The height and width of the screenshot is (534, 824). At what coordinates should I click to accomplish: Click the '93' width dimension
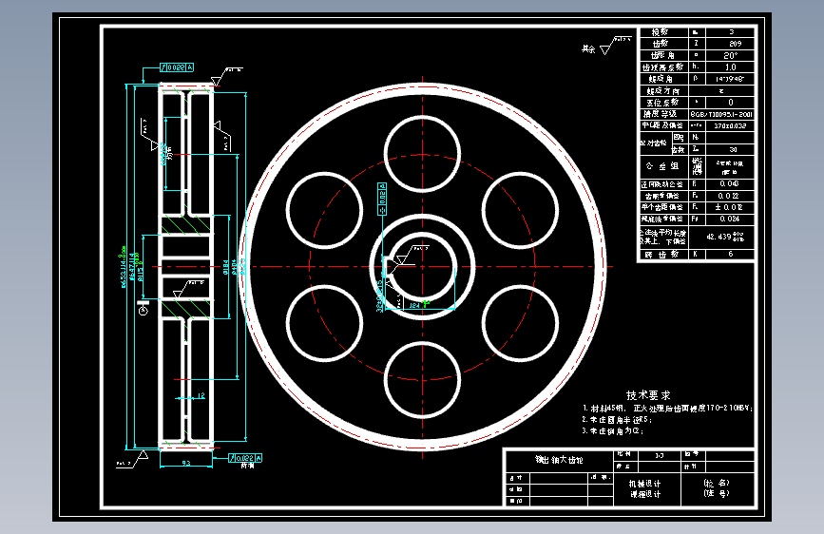[x=186, y=463]
